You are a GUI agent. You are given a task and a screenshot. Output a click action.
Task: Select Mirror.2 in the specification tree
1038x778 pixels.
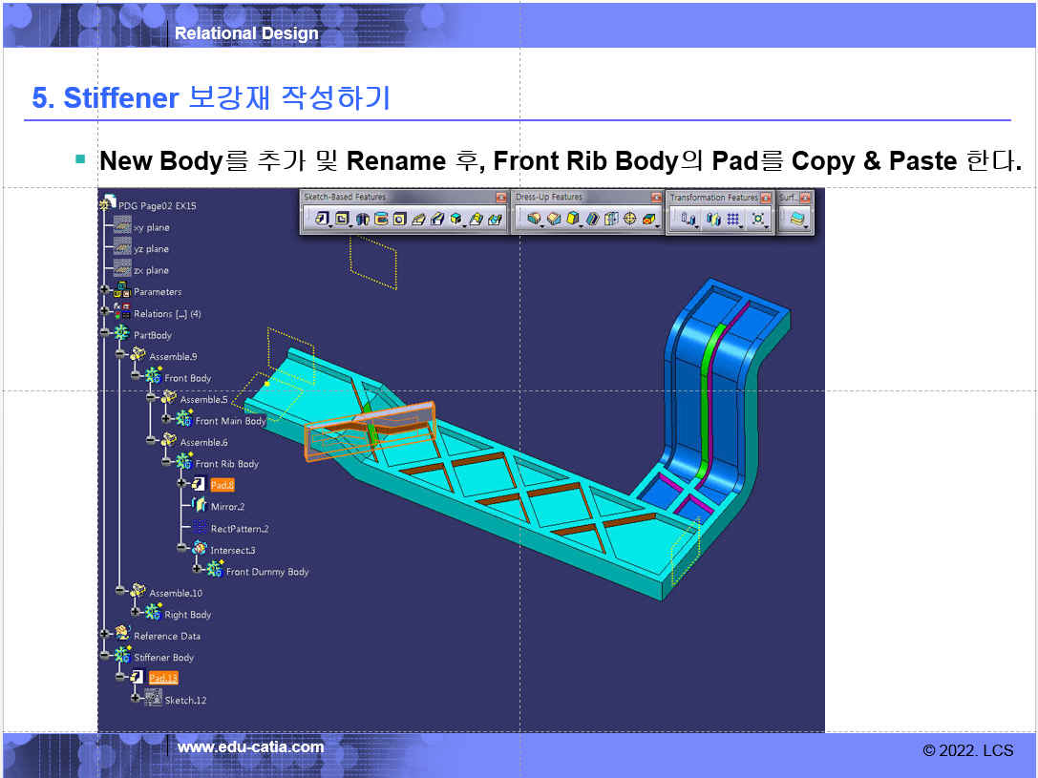[x=227, y=507]
